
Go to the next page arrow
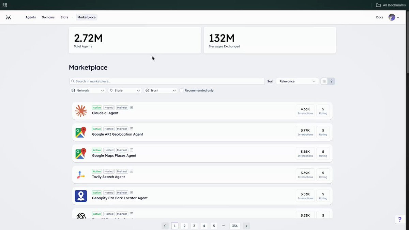[246, 226]
